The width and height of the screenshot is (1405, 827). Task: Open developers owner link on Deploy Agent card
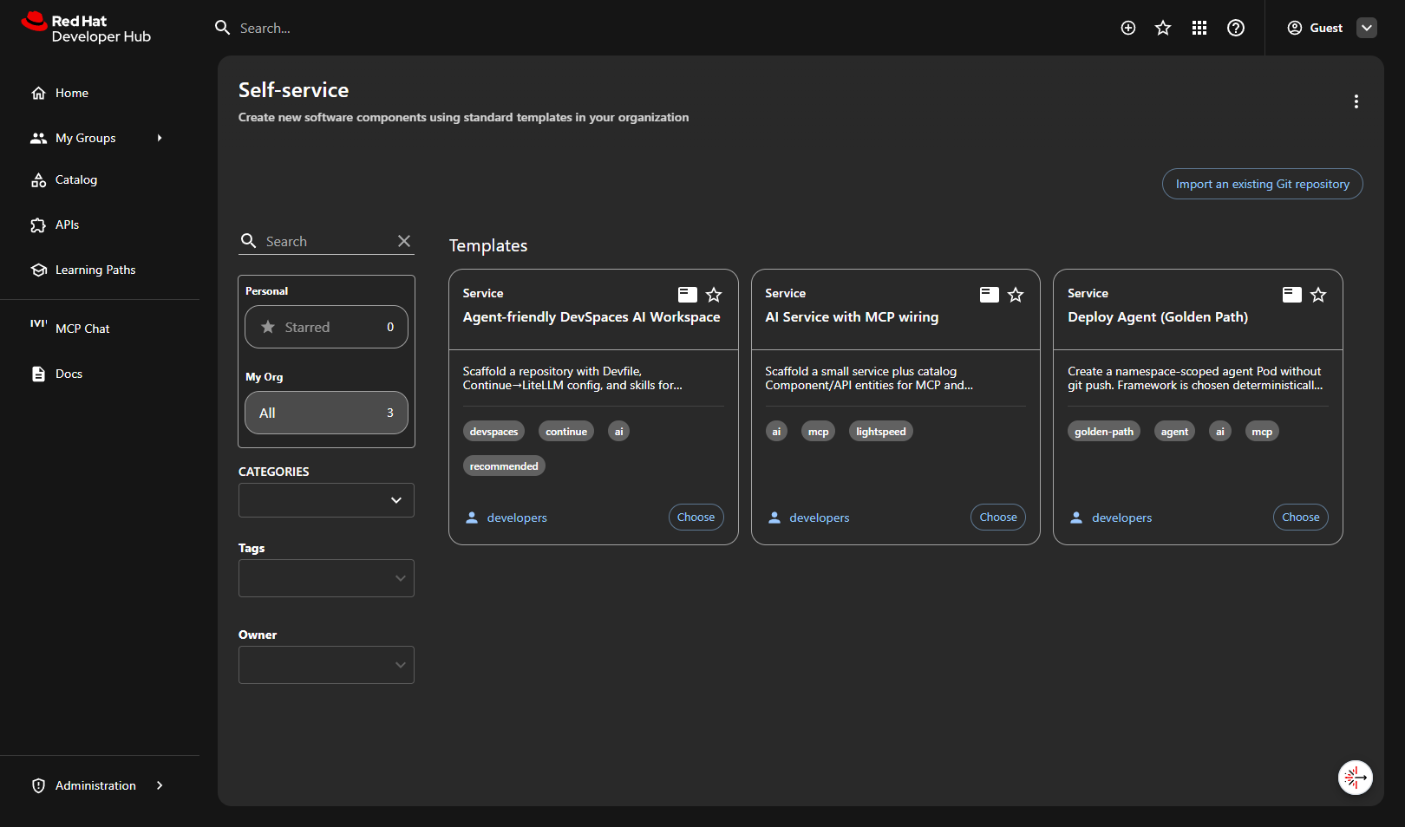(1122, 518)
